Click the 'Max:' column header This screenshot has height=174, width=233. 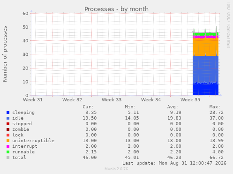215,107
